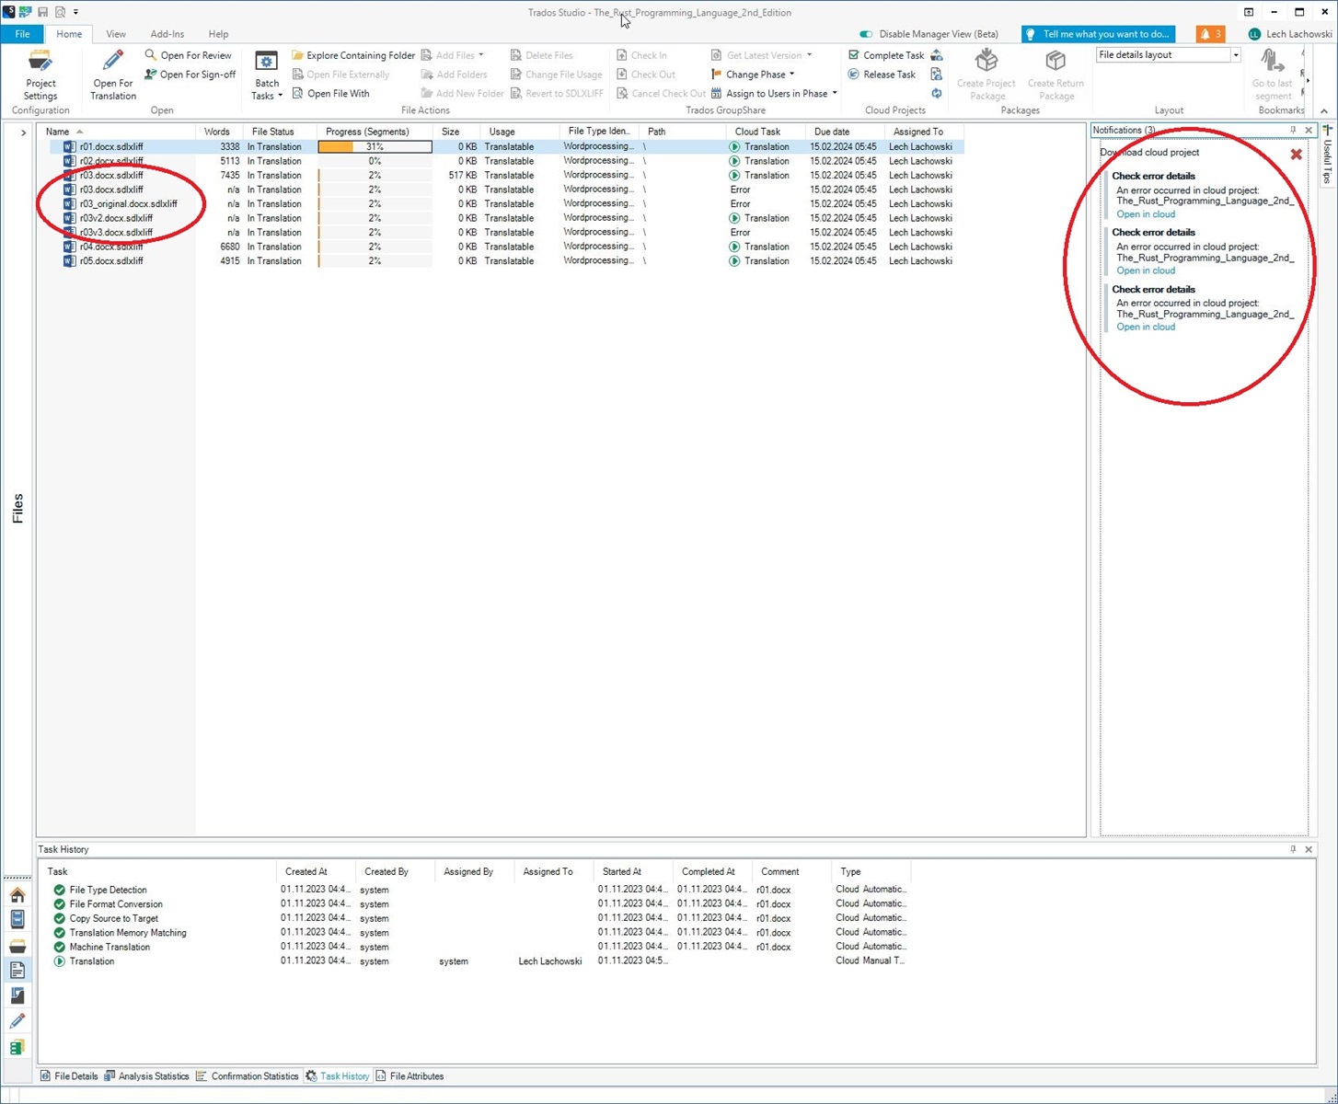Toggle Disable Manager View (Beta) switch
The width and height of the screenshot is (1338, 1104).
[865, 34]
